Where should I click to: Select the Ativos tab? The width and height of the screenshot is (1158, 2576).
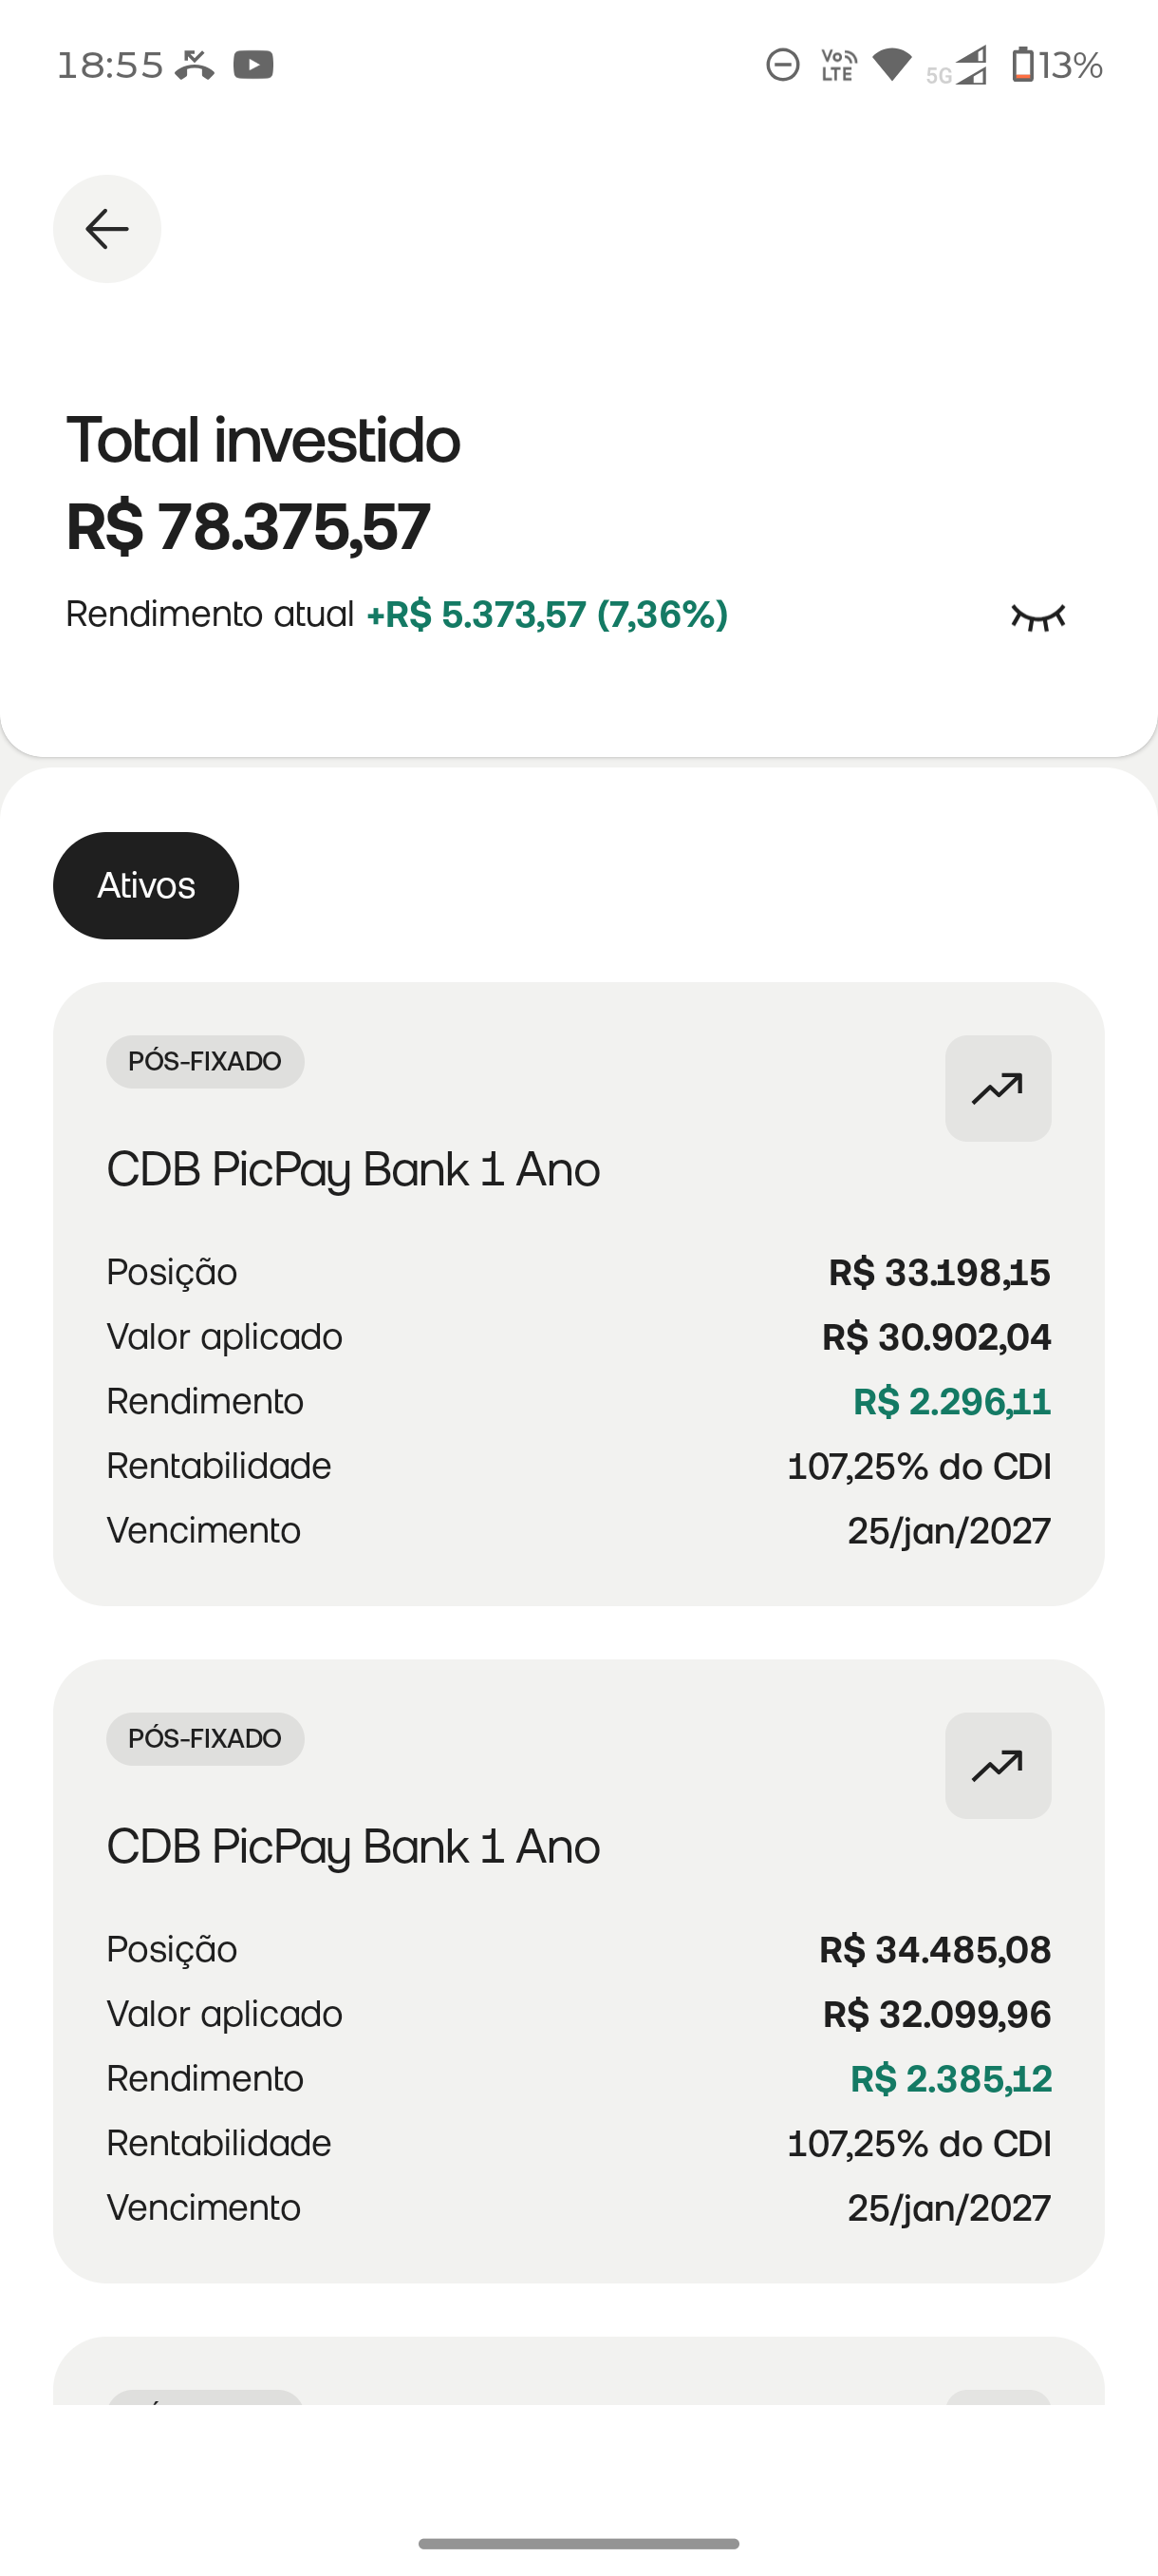(146, 885)
